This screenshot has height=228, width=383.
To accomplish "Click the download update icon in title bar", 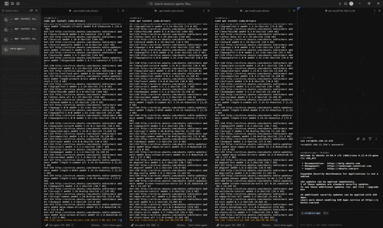I will 340,4.
